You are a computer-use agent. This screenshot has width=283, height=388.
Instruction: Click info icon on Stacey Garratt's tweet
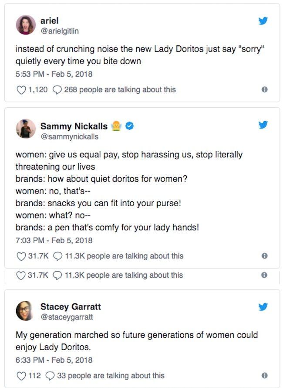point(264,375)
